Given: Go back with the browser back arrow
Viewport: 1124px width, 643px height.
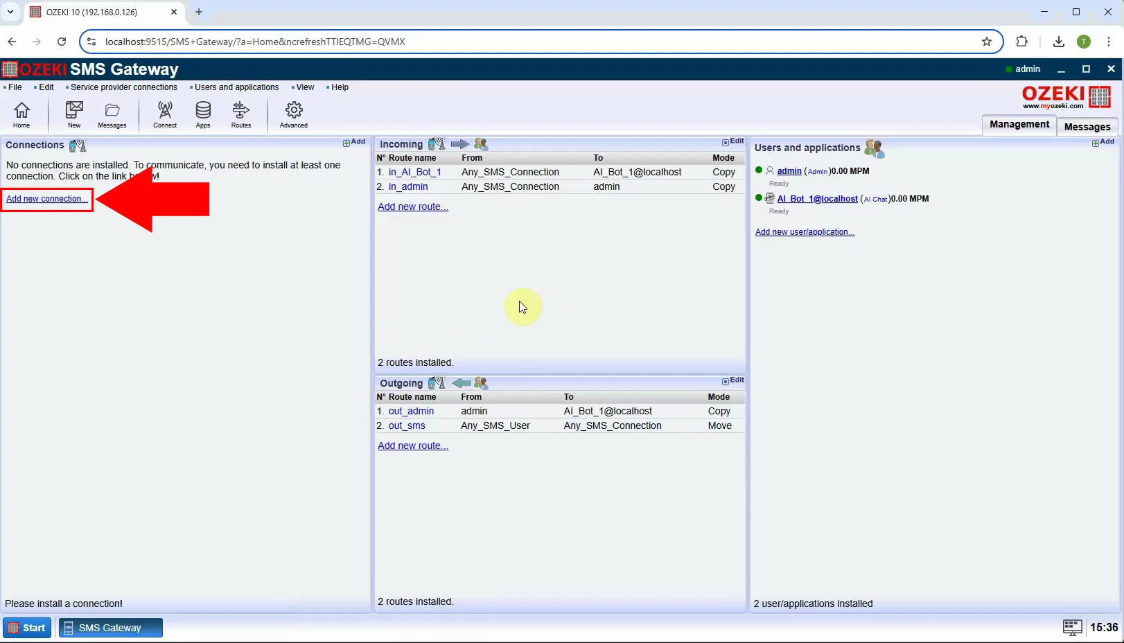Looking at the screenshot, I should pyautogui.click(x=12, y=42).
